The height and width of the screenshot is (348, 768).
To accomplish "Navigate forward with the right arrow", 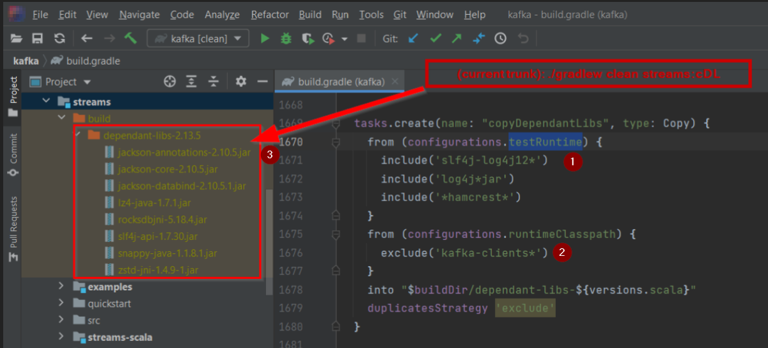I will pos(109,38).
